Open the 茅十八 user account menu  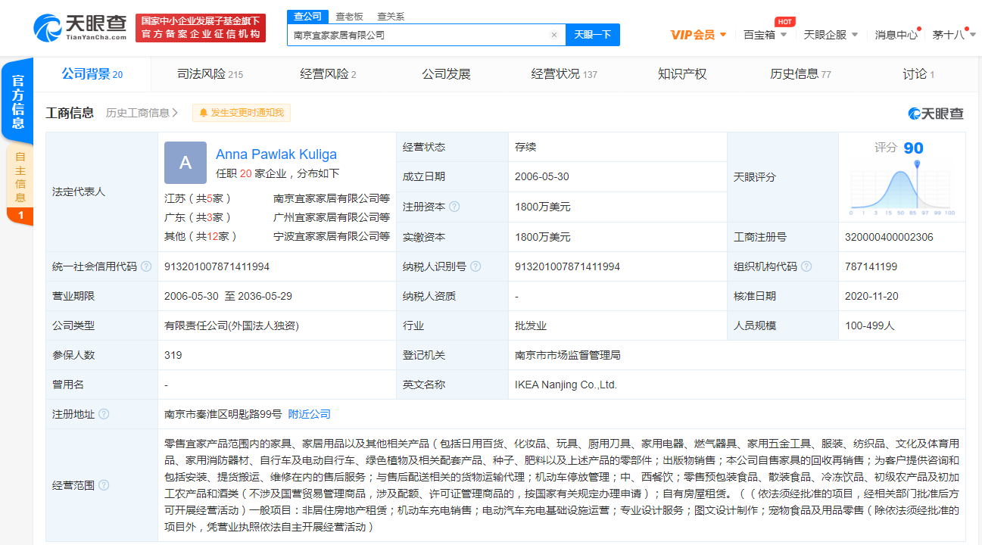pyautogui.click(x=953, y=35)
